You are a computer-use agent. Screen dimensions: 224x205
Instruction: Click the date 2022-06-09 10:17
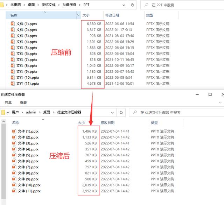120,65
